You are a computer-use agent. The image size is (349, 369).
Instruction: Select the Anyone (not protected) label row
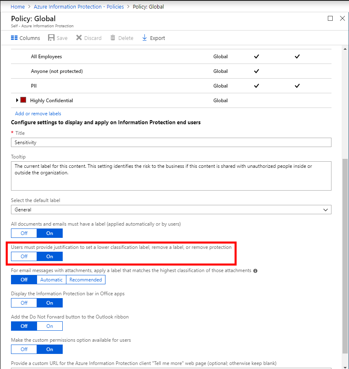point(171,71)
